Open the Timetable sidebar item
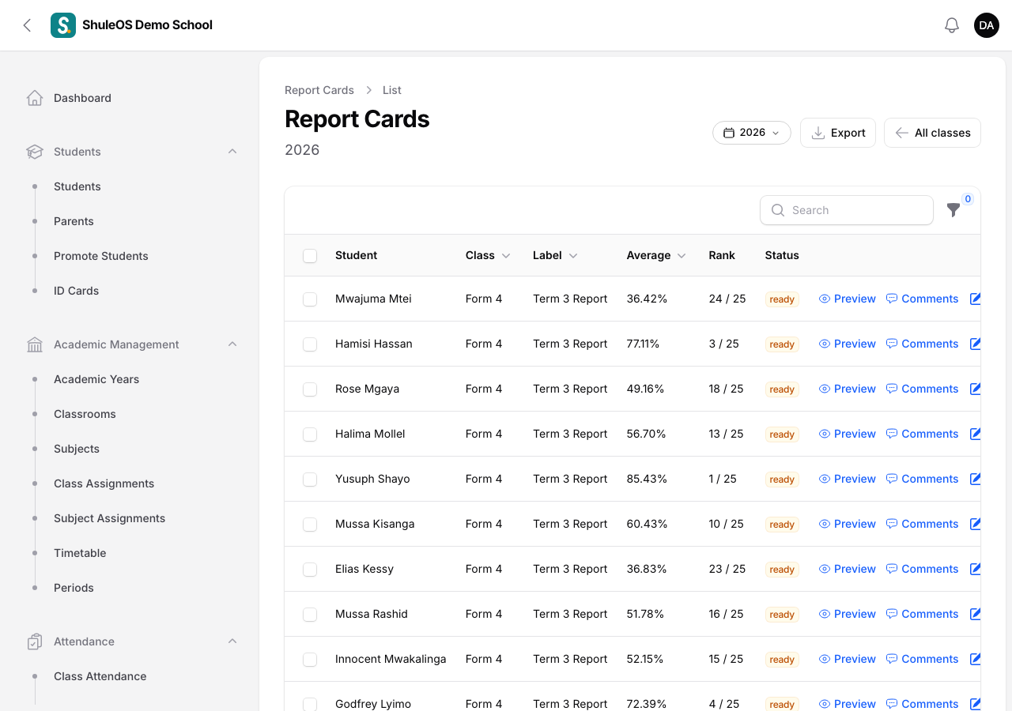1012x711 pixels. coord(80,553)
